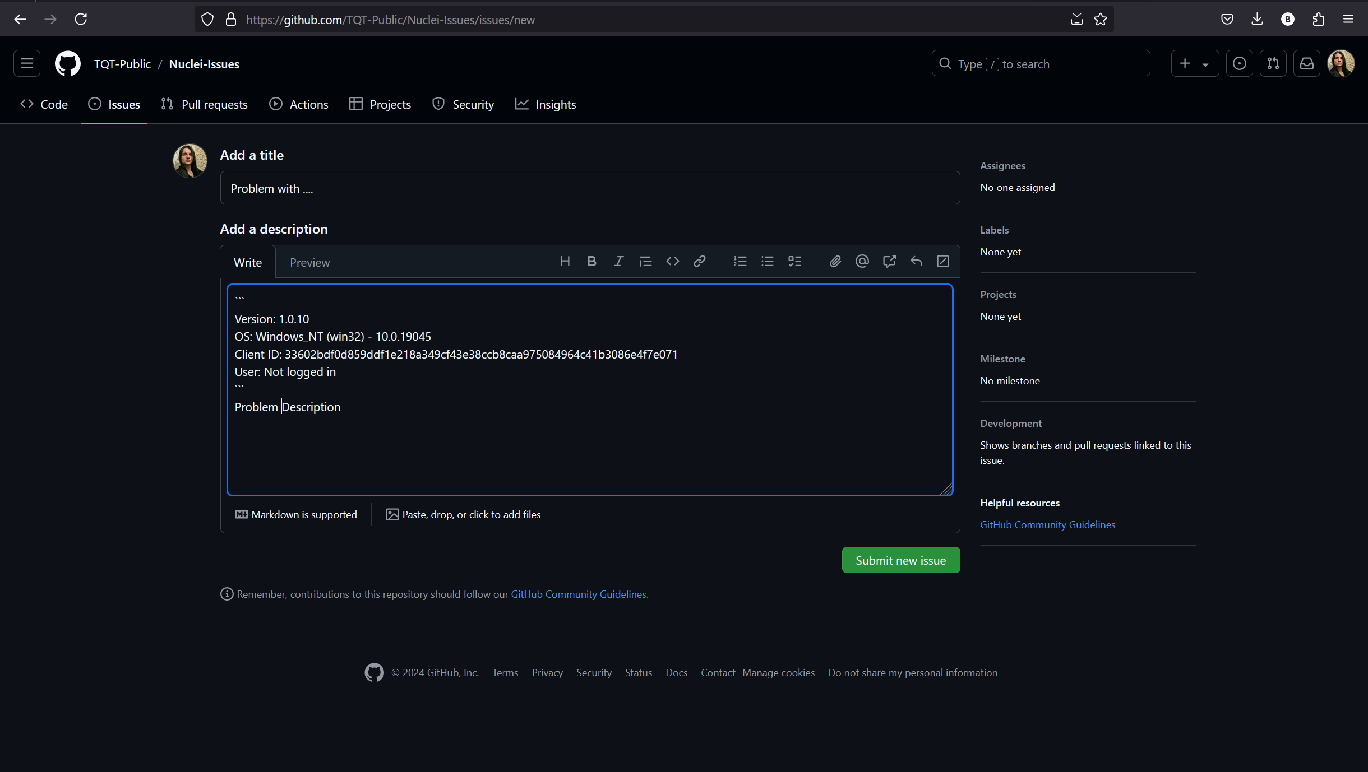Viewport: 1368px width, 772px height.
Task: Open GitHub Community Guidelines under Helpful resources
Action: 1047,525
